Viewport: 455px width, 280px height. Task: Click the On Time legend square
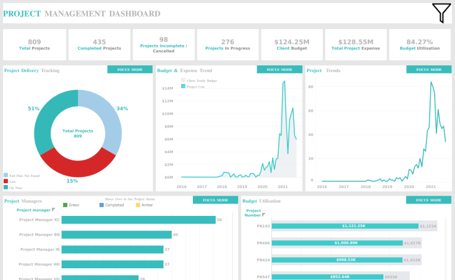coord(6,187)
